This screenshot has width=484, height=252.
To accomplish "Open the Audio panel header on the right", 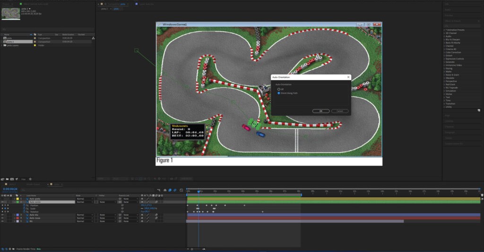I will point(448,10).
